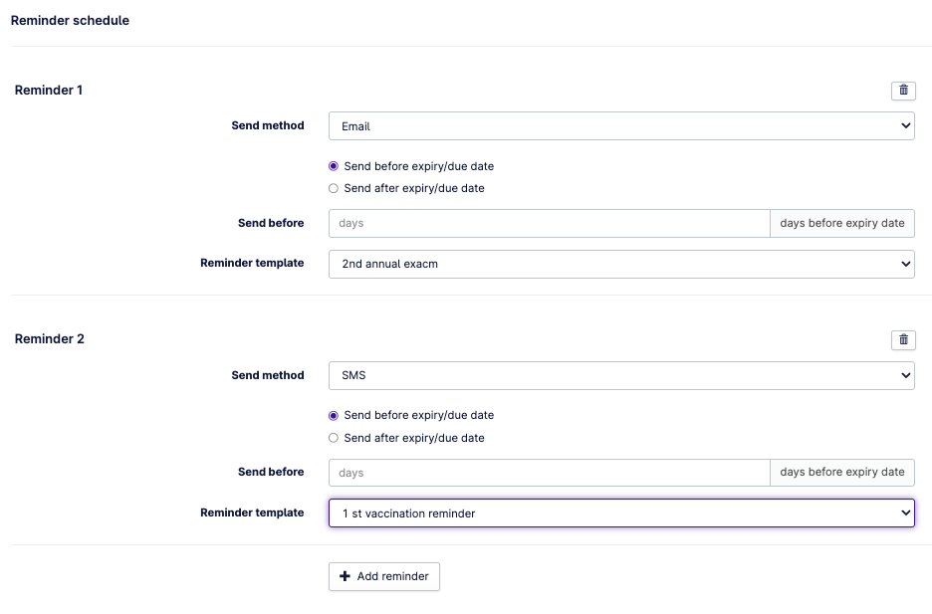The height and width of the screenshot is (614, 932).
Task: Click the 'Reminder template' label in Reminder 2
Action: click(252, 512)
